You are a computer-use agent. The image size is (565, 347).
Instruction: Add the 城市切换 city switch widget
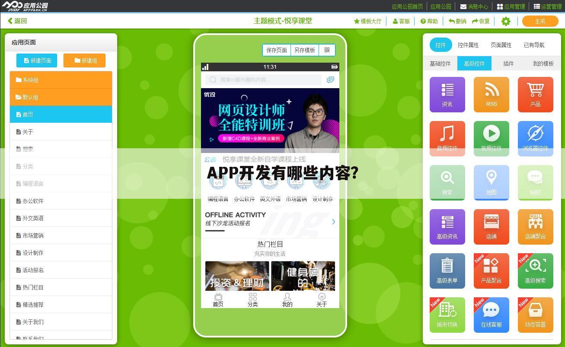click(x=447, y=315)
